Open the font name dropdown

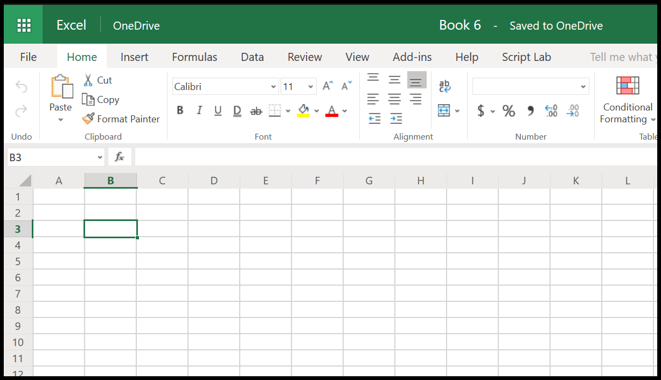274,86
